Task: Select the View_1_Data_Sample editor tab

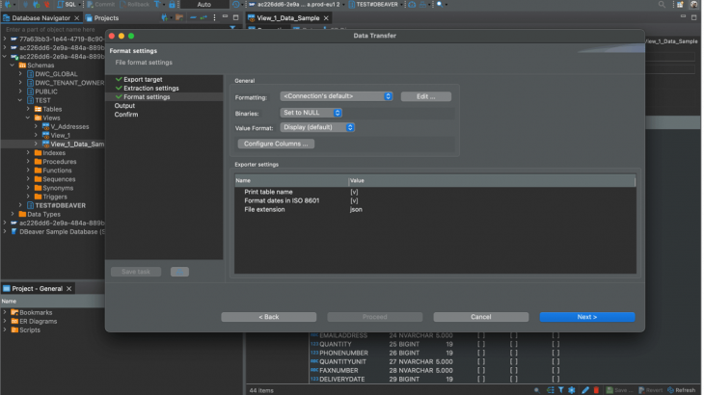Action: pyautogui.click(x=288, y=18)
